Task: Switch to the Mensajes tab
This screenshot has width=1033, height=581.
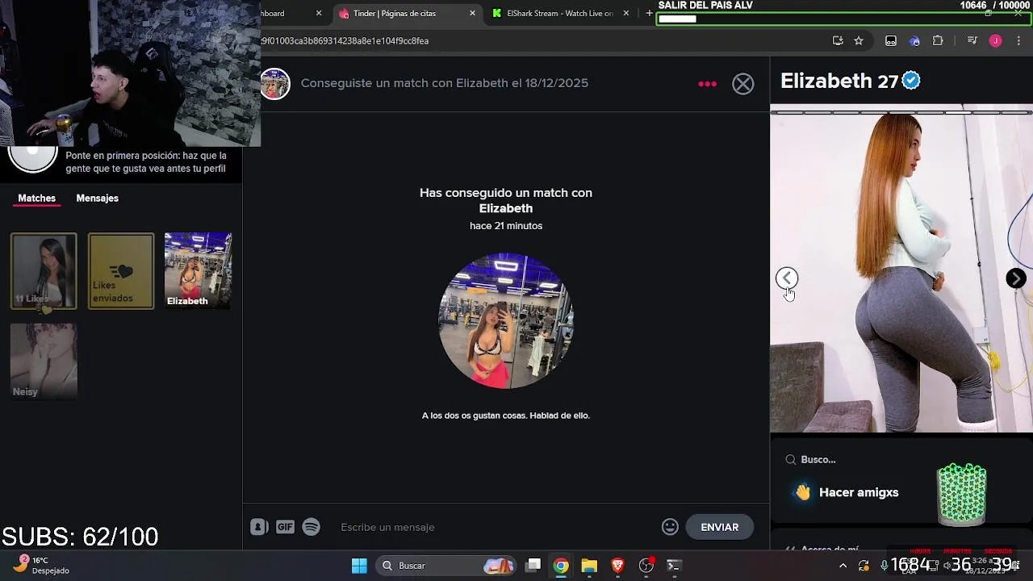Action: [x=98, y=199]
